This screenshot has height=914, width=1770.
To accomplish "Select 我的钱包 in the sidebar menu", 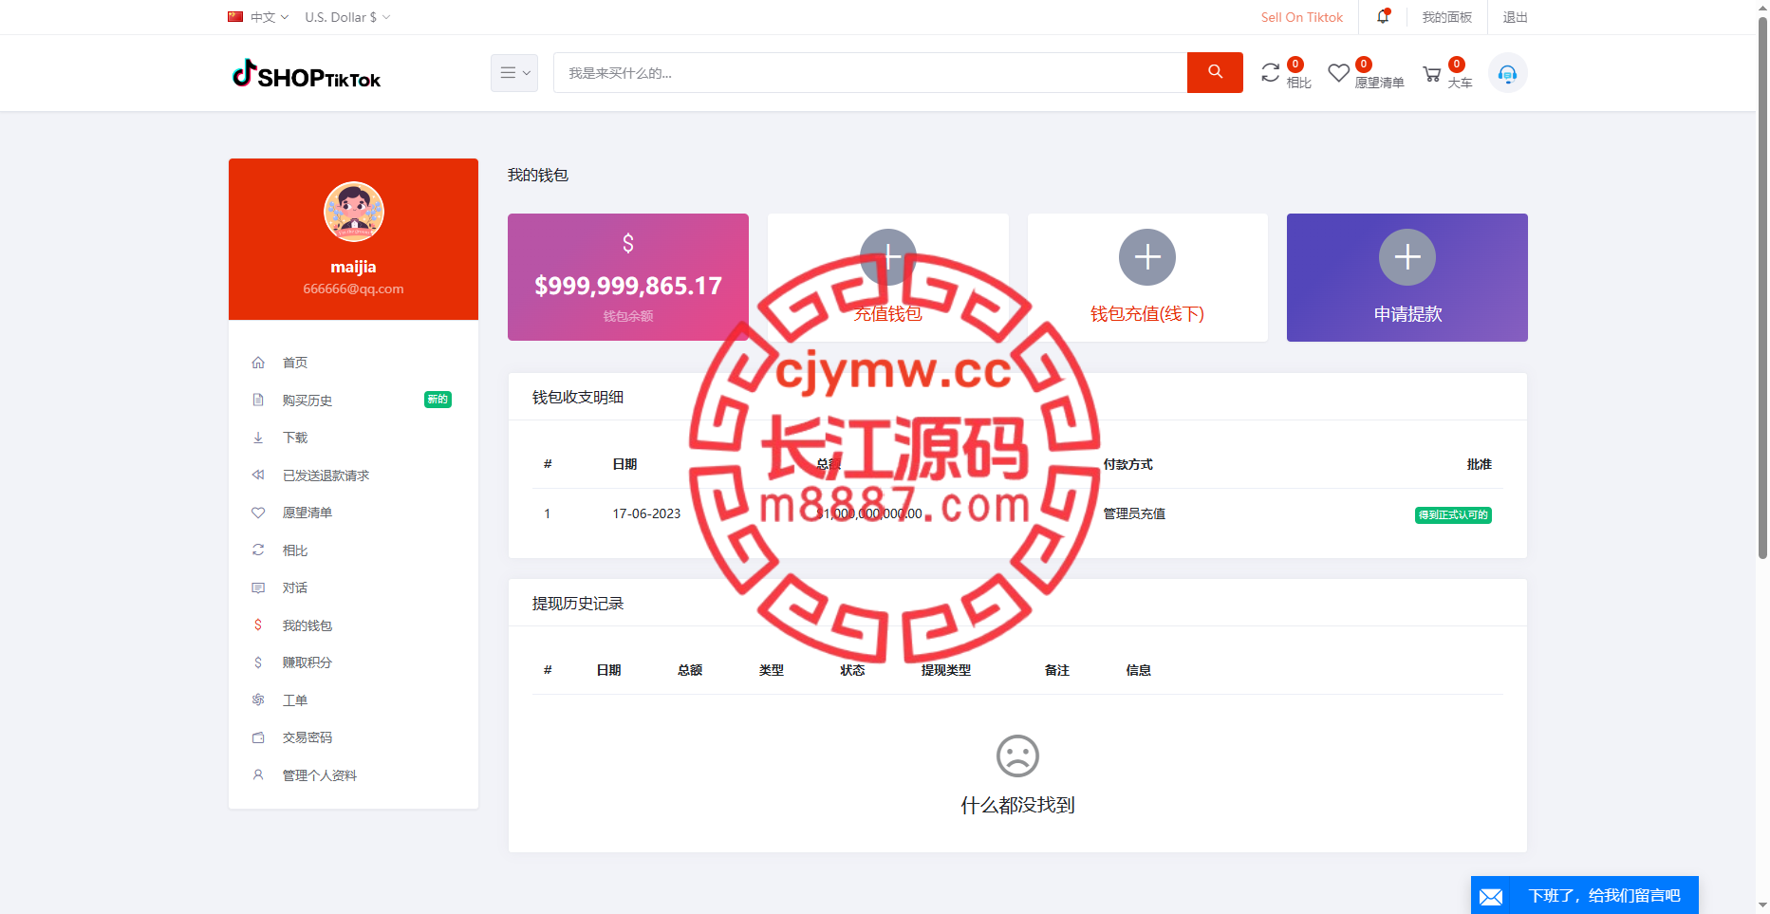I will 307,625.
